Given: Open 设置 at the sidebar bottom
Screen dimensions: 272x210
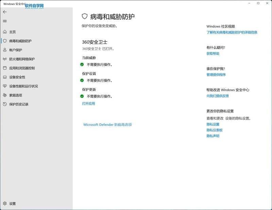Looking at the screenshot, I should tap(12, 204).
